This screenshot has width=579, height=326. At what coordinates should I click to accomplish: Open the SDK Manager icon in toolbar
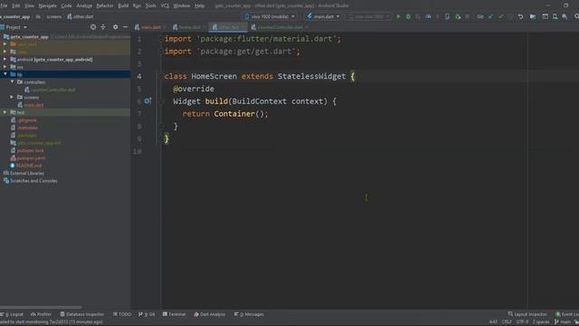click(x=565, y=16)
